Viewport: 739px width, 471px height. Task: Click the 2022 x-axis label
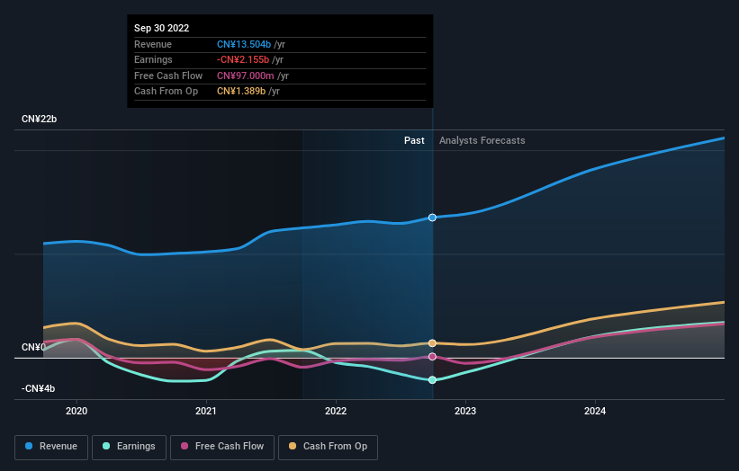(336, 411)
